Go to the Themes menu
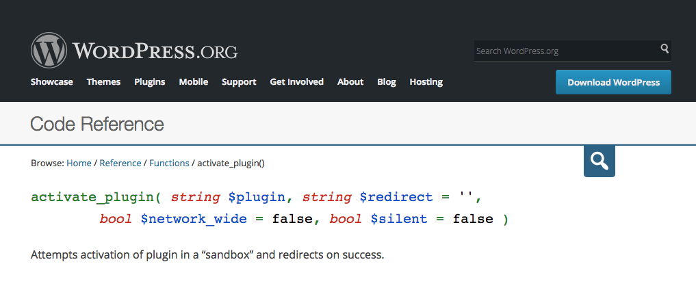Screen dimensions: 696x288 pos(103,82)
